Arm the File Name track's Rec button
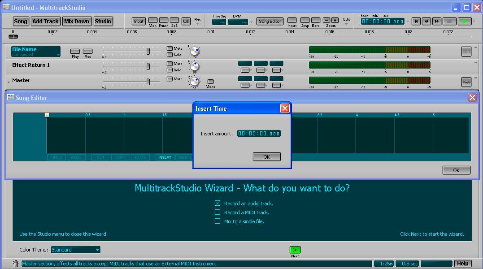 coord(88,52)
